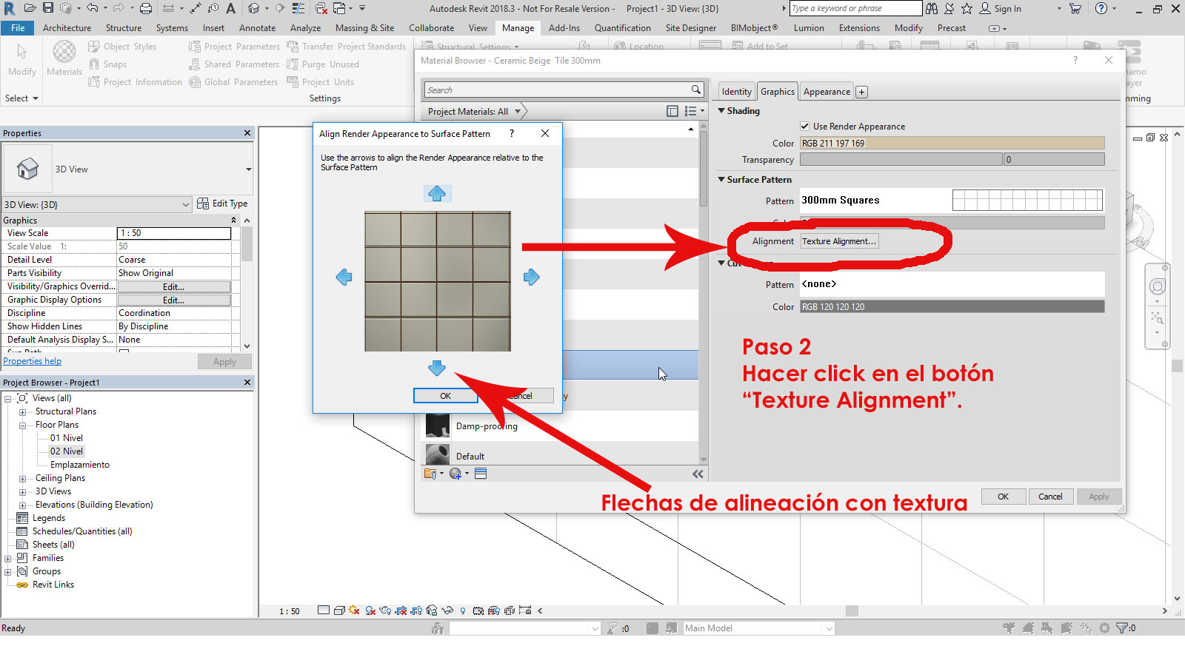The width and height of the screenshot is (1185, 666).
Task: Collapse the material library panel chevrons
Action: tap(698, 474)
